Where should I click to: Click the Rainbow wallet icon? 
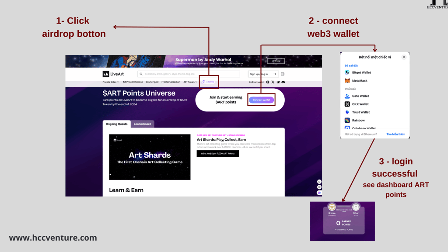(347, 120)
